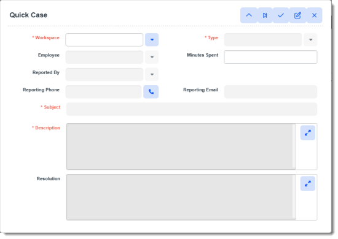338x239 pixels.
Task: Open the edit pencil icon in header
Action: click(x=297, y=15)
